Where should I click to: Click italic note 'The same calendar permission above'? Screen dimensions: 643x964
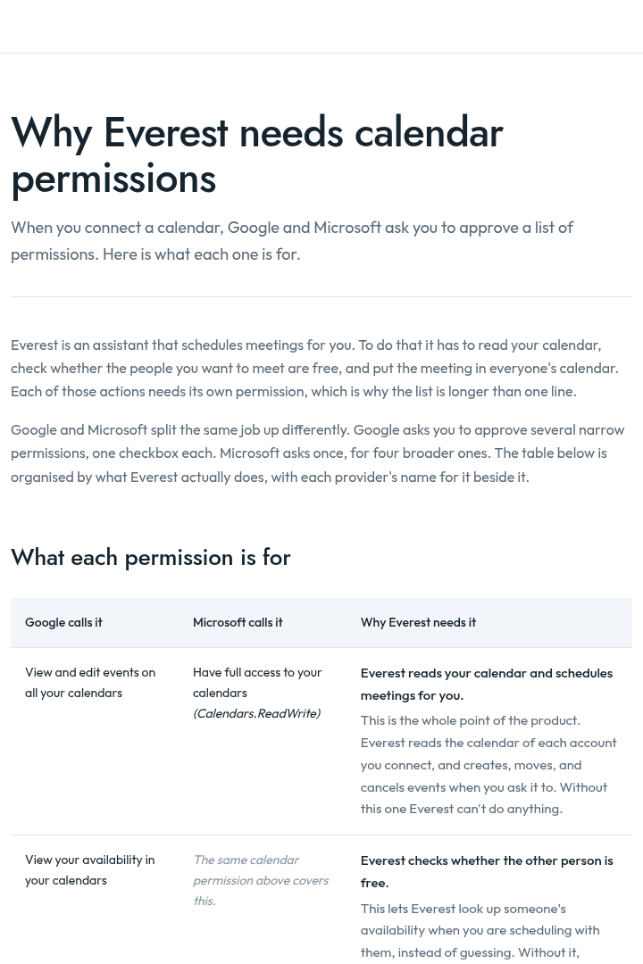click(x=261, y=880)
